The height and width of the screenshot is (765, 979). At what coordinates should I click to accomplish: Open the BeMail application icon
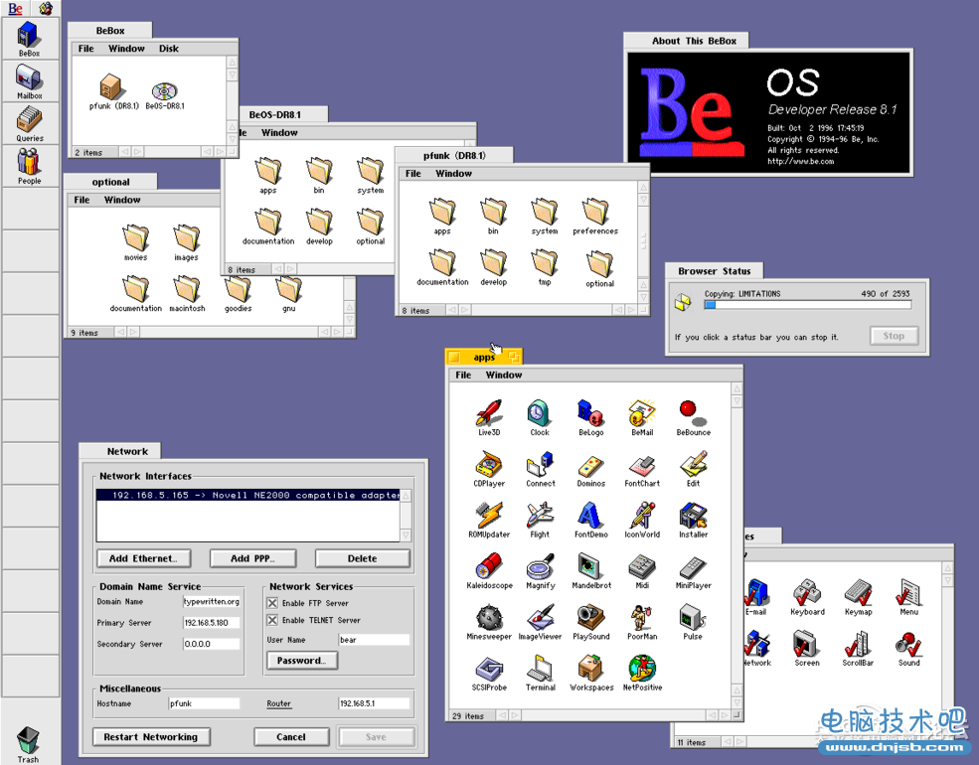pos(642,414)
